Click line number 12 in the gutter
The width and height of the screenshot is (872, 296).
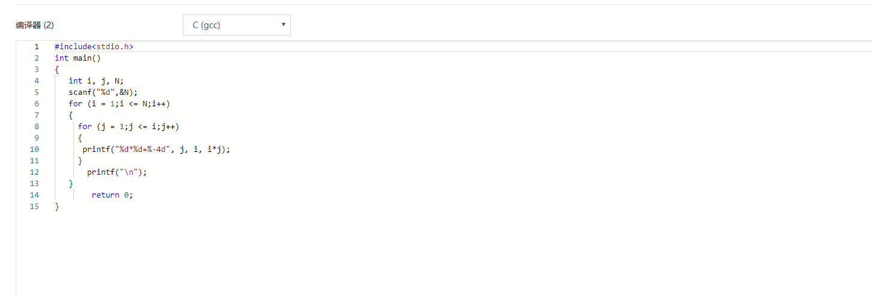(34, 172)
